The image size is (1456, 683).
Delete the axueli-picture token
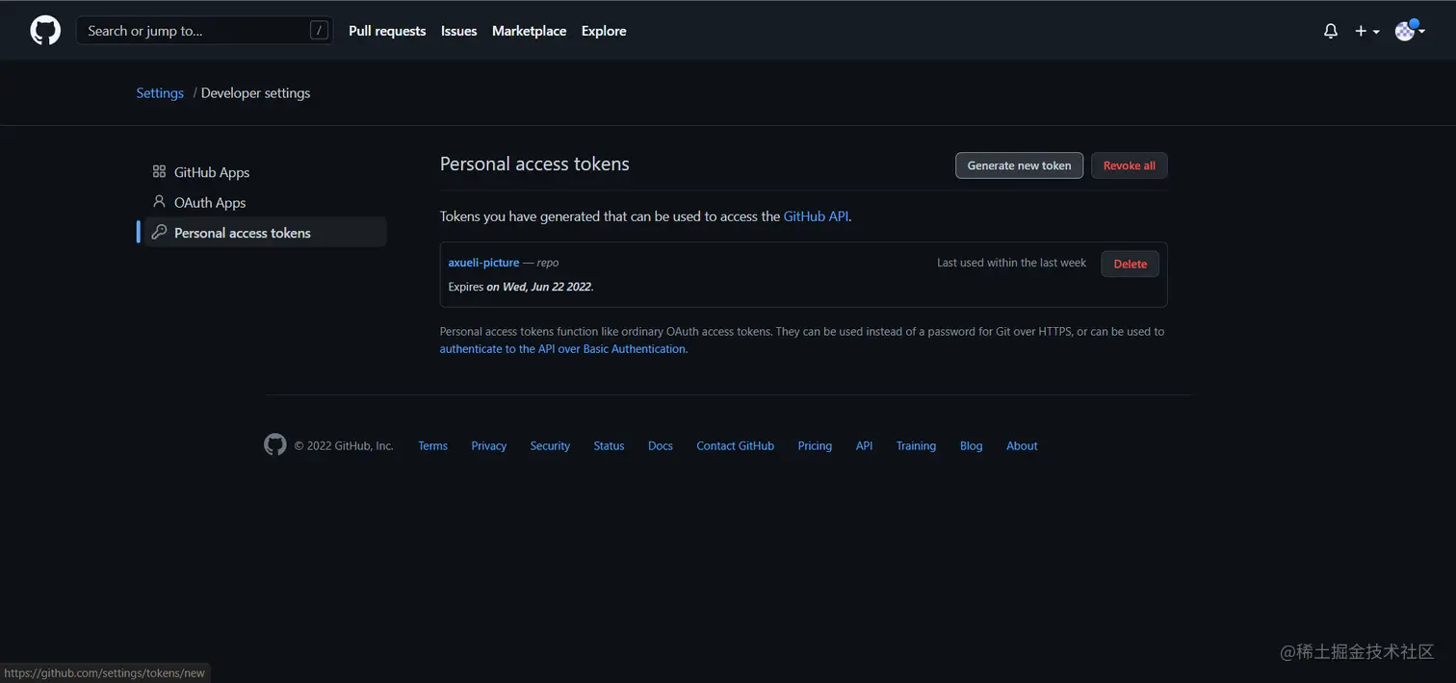1130,264
